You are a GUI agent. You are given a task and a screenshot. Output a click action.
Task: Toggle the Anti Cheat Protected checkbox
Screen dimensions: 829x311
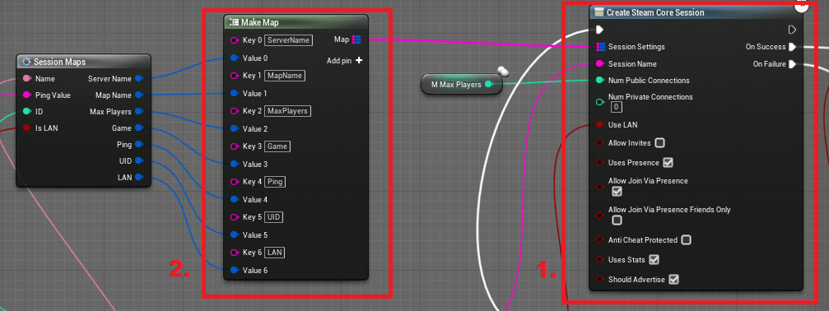[687, 240]
